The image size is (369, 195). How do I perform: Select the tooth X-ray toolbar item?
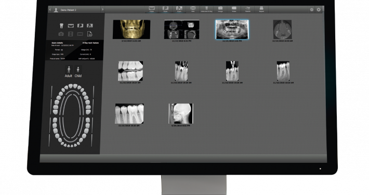[x=207, y=9]
